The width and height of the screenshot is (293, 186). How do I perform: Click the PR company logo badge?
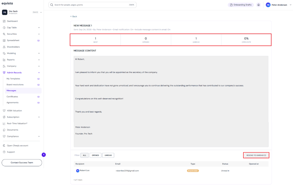[x=5, y=12]
